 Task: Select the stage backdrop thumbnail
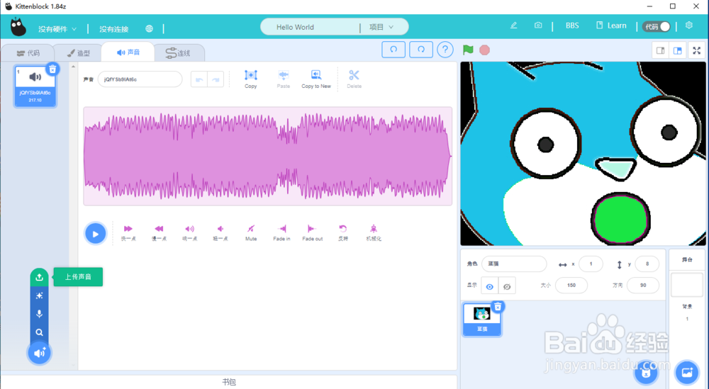click(687, 285)
